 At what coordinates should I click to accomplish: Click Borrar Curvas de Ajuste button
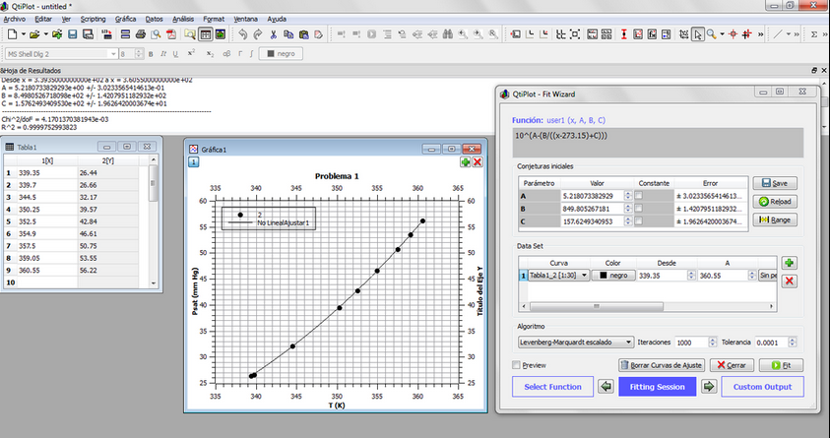[662, 365]
